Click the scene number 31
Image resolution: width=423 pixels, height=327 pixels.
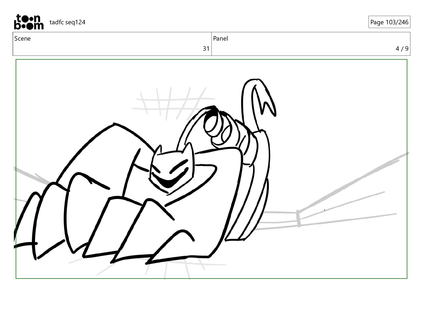tap(206, 49)
